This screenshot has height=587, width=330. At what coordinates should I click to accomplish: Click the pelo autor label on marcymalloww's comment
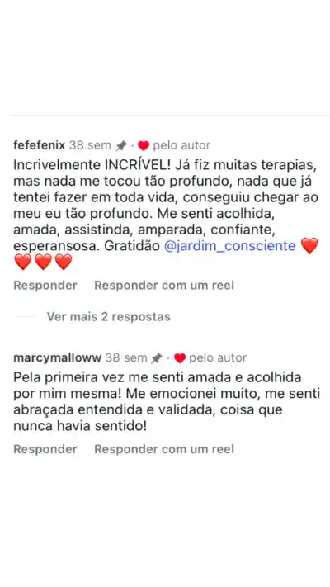tap(218, 357)
